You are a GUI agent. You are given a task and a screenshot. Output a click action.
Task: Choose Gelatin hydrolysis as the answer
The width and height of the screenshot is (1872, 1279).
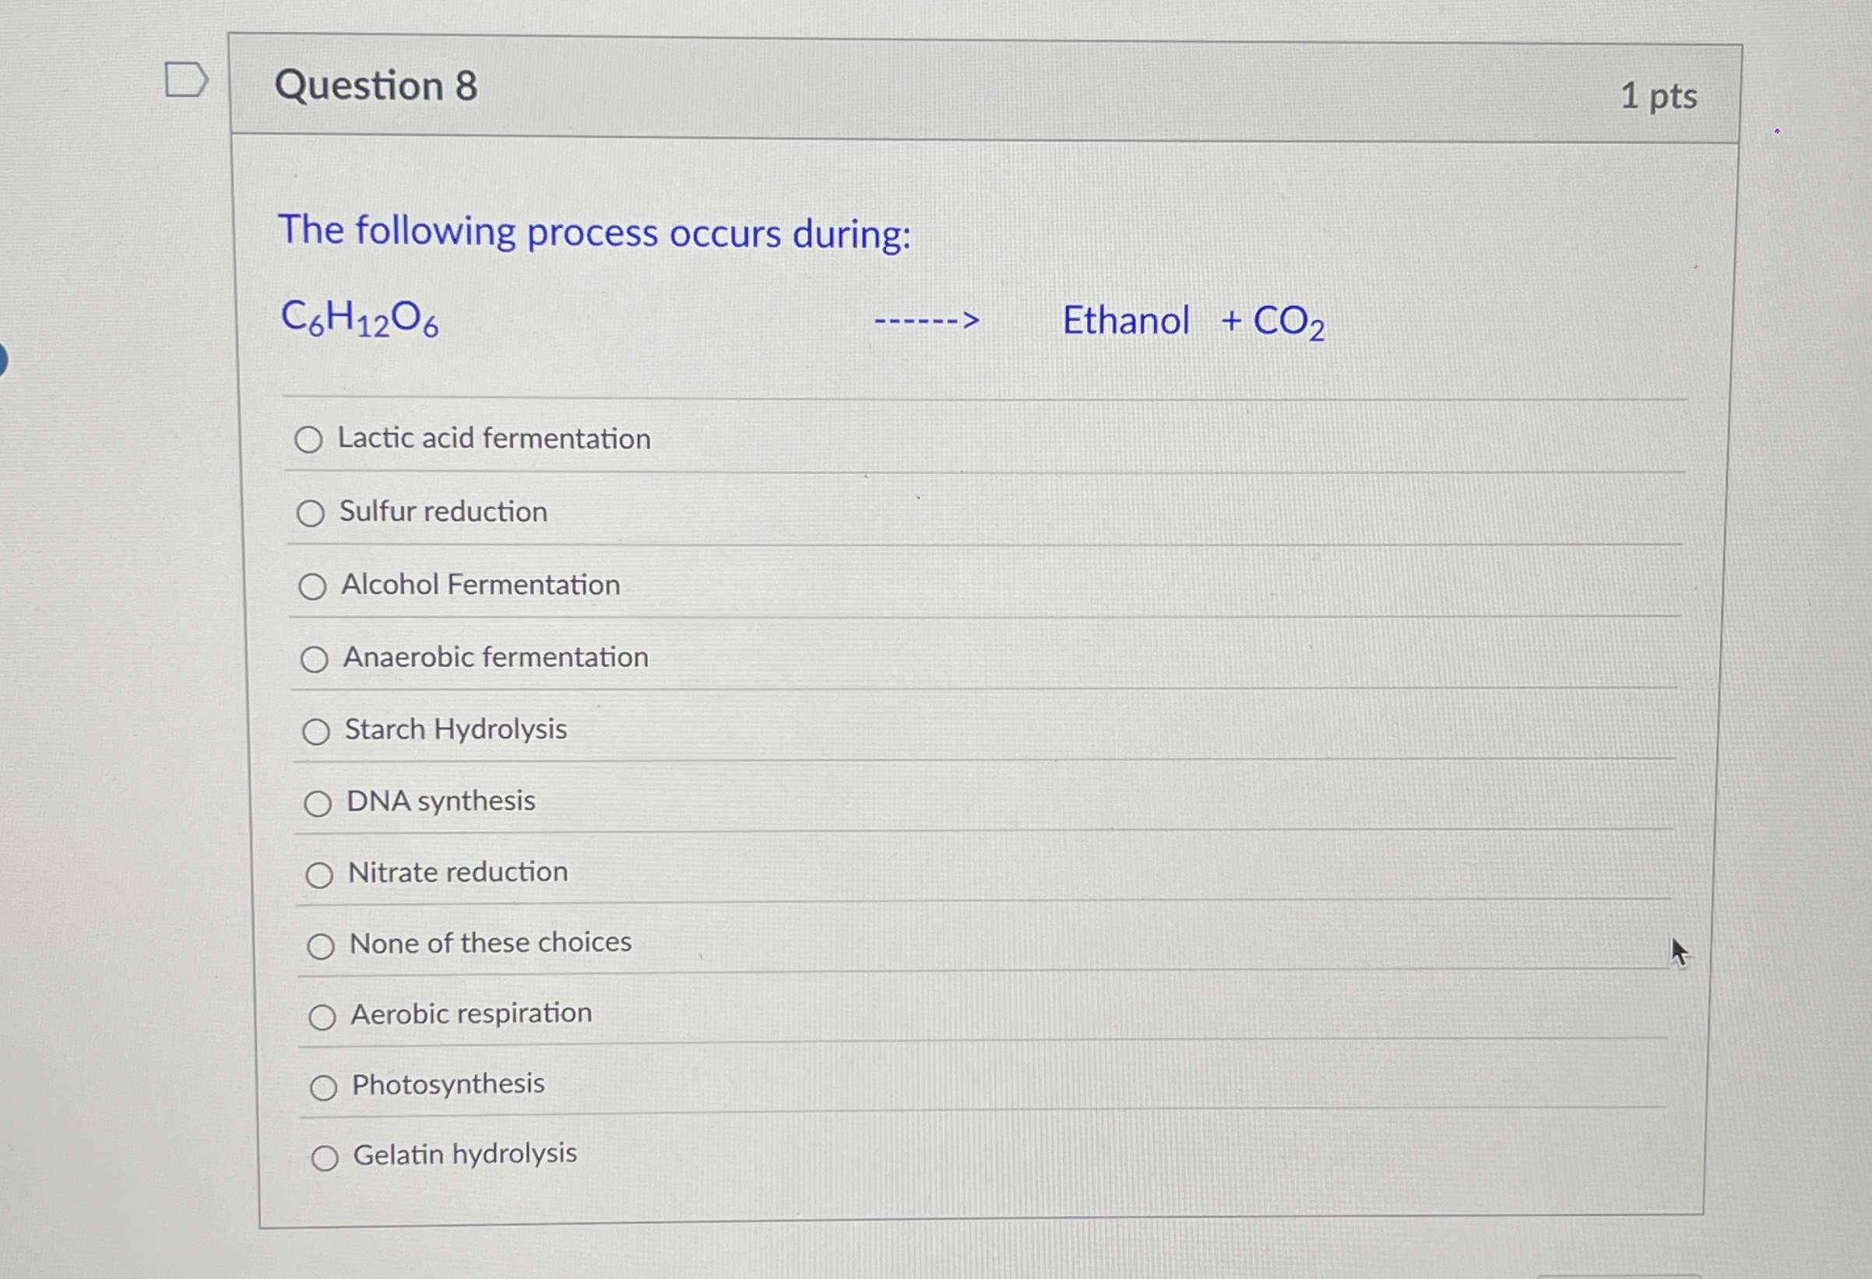click(x=327, y=1158)
